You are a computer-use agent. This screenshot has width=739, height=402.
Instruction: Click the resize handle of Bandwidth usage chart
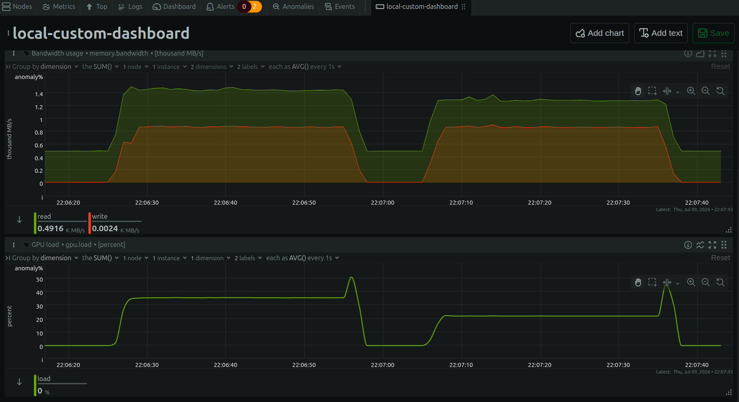729,230
